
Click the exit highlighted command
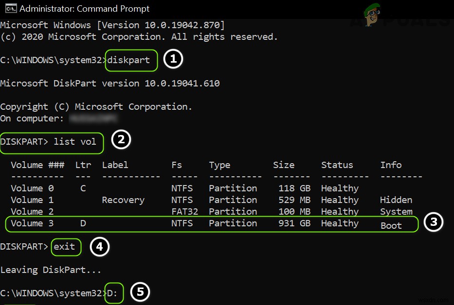coord(66,247)
